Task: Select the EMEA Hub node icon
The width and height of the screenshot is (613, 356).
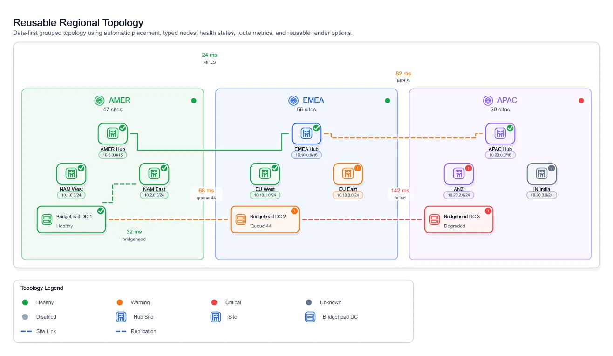Action: (306, 134)
